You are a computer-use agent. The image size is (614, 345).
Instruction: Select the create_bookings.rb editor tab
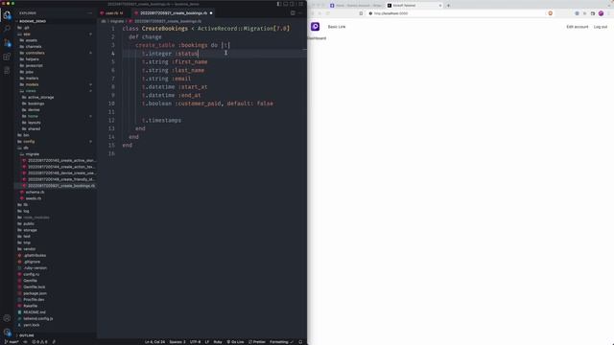click(x=174, y=12)
